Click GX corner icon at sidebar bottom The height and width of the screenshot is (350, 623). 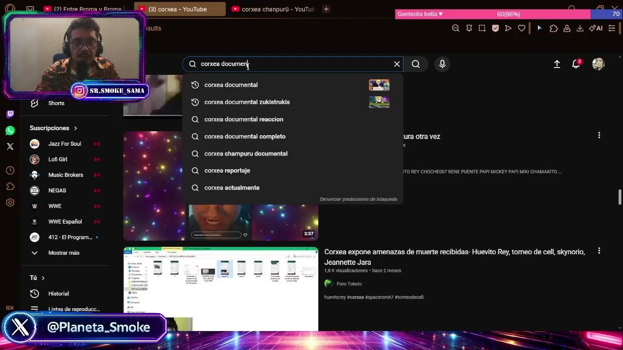pos(10,308)
